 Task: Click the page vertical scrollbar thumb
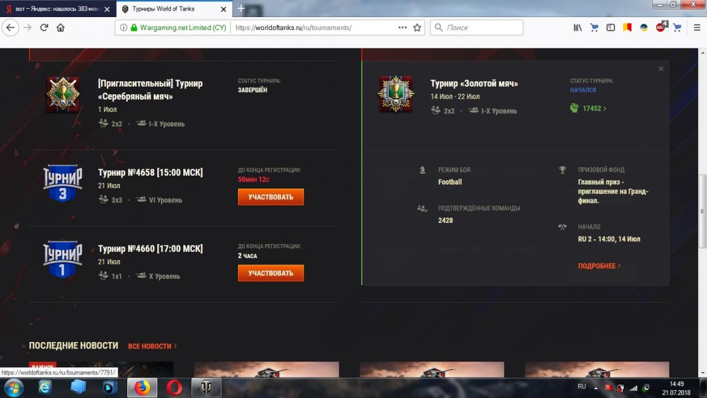pos(702,211)
